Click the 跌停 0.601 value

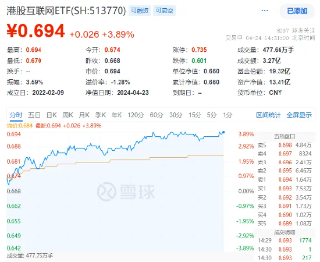coord(199,61)
